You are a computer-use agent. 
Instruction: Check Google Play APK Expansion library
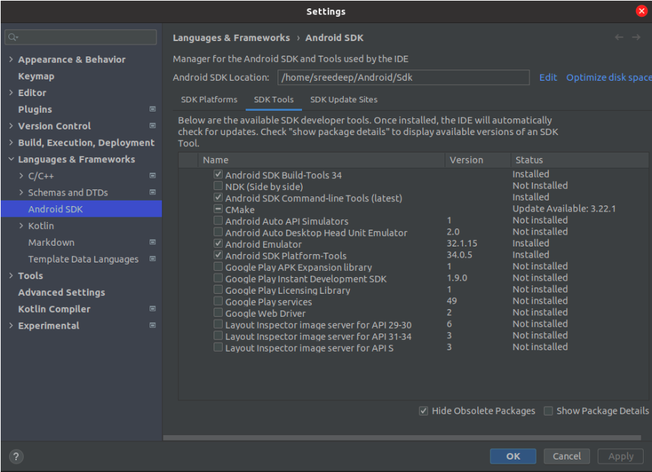pos(218,267)
